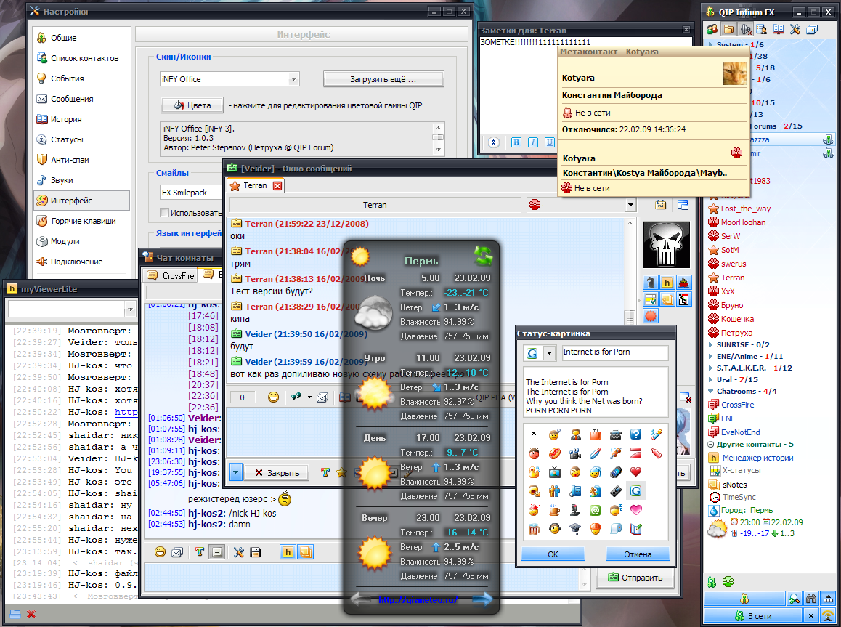The image size is (841, 627).
Task: Select the coffee cup status picture
Action: (554, 509)
